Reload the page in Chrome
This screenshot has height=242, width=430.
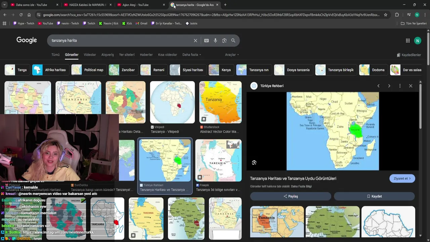[x=21, y=15]
